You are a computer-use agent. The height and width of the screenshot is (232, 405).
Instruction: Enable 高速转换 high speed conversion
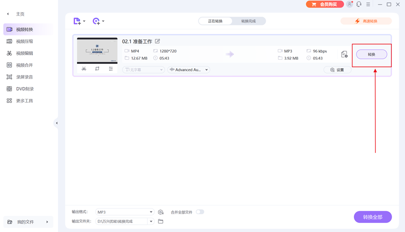pyautogui.click(x=366, y=21)
